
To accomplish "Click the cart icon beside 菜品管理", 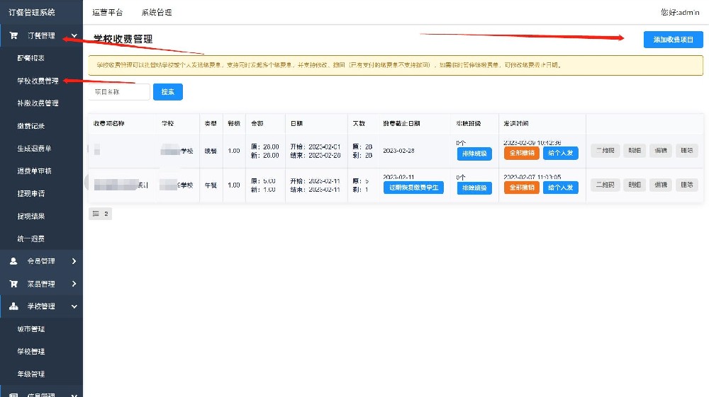I will coord(13,284).
